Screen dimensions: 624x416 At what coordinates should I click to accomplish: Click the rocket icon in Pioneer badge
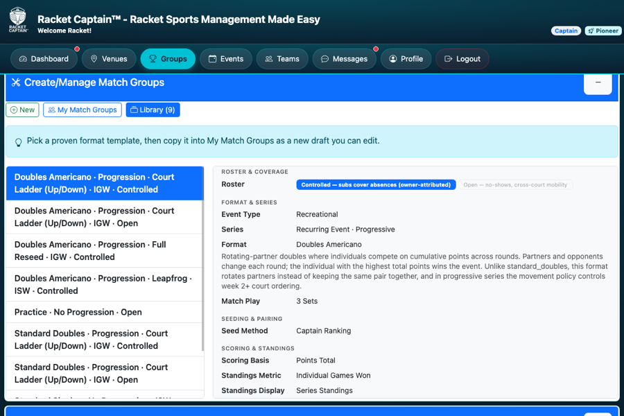(591, 31)
